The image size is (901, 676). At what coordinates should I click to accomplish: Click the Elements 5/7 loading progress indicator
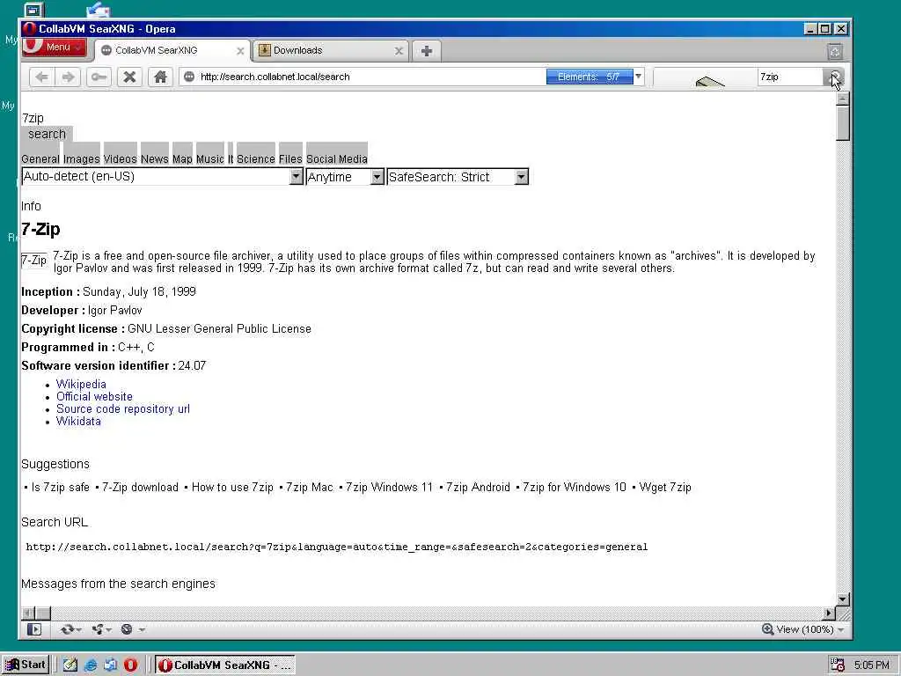[x=590, y=77]
